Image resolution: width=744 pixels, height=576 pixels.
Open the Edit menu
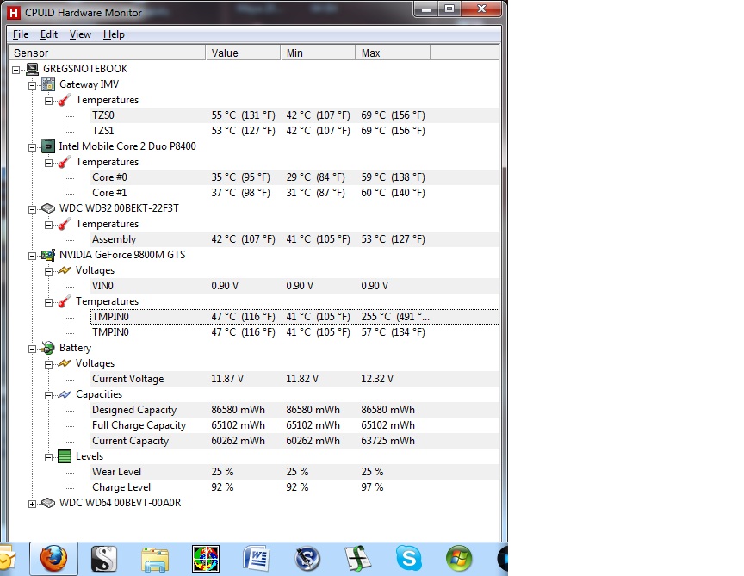(49, 34)
